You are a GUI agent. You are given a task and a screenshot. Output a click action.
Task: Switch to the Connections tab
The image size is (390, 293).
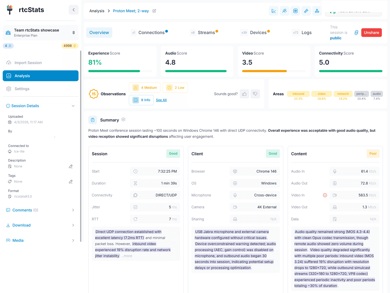point(150,33)
